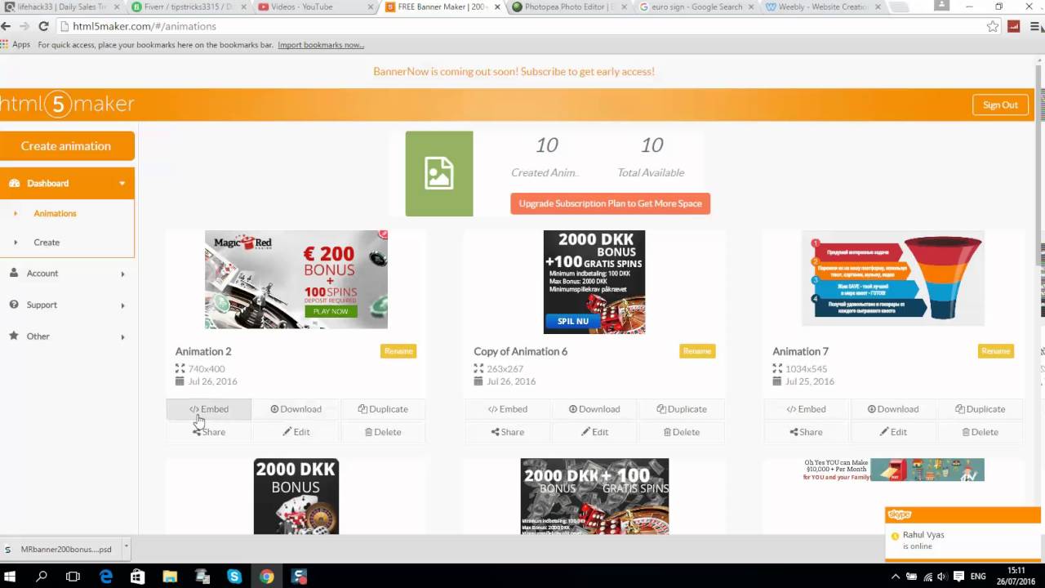This screenshot has height=588, width=1045.
Task: Expand the Support sidebar menu
Action: [x=67, y=305]
